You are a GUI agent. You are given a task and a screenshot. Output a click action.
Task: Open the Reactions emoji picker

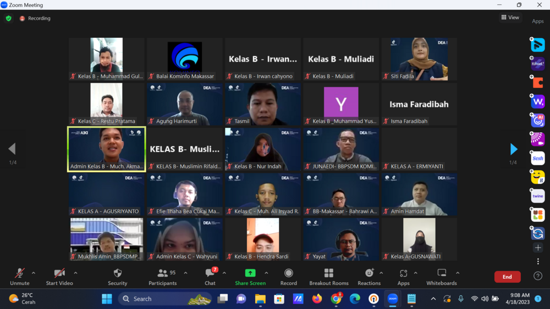(x=369, y=276)
